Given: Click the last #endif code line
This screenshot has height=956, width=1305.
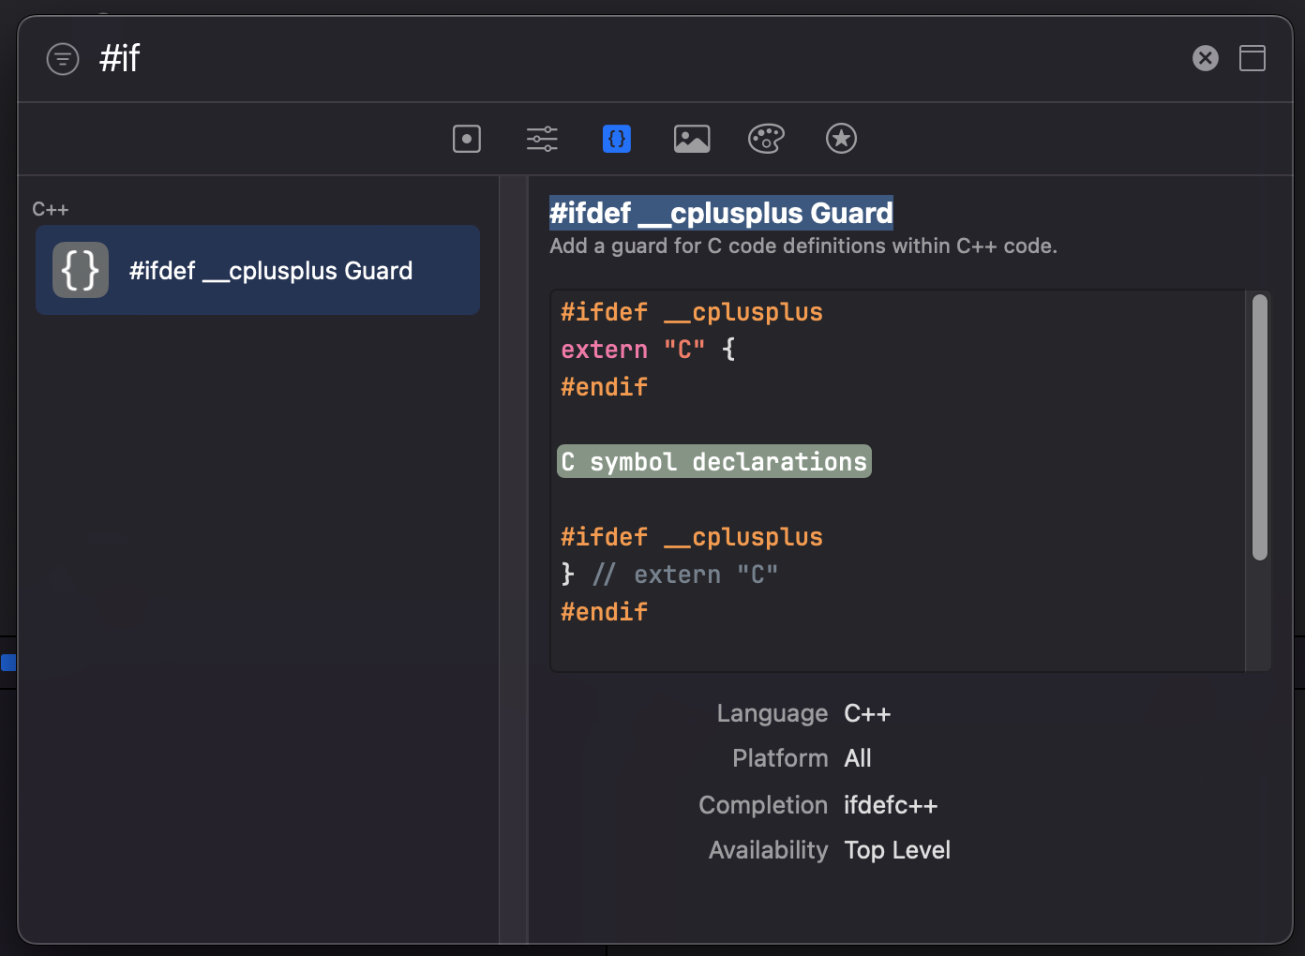Looking at the screenshot, I should click(604, 612).
